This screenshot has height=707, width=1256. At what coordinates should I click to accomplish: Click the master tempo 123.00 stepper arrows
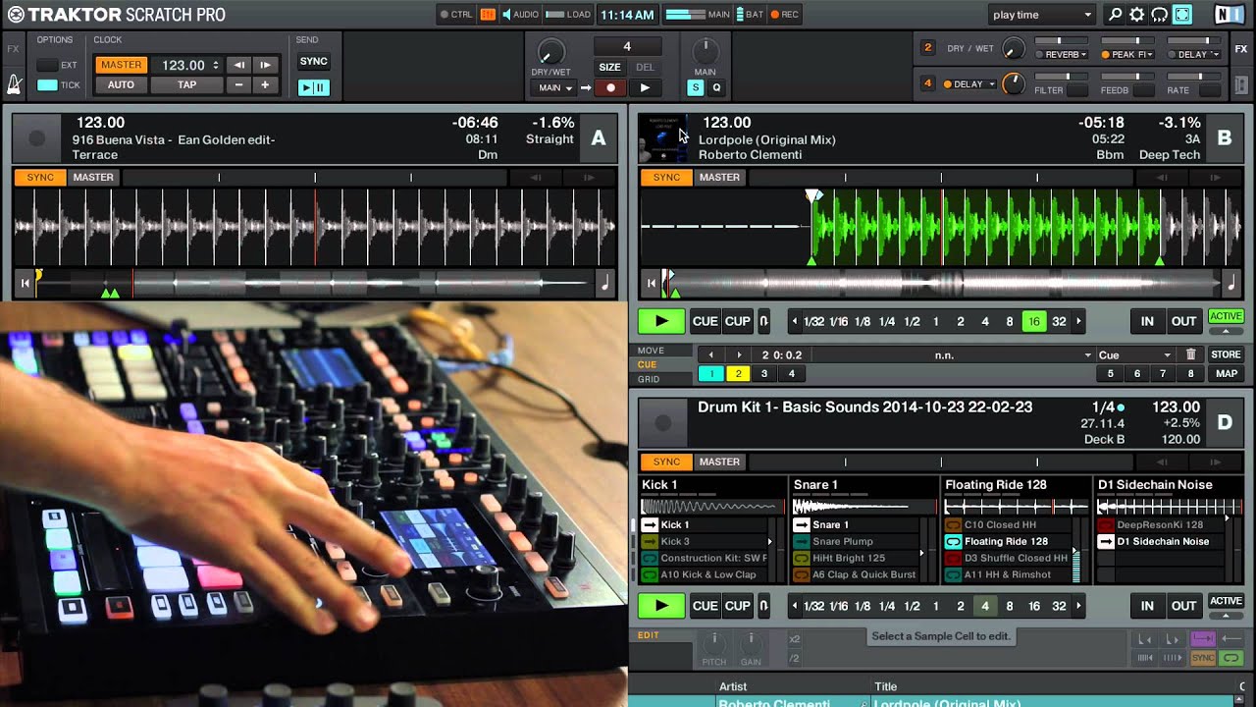[x=216, y=65]
